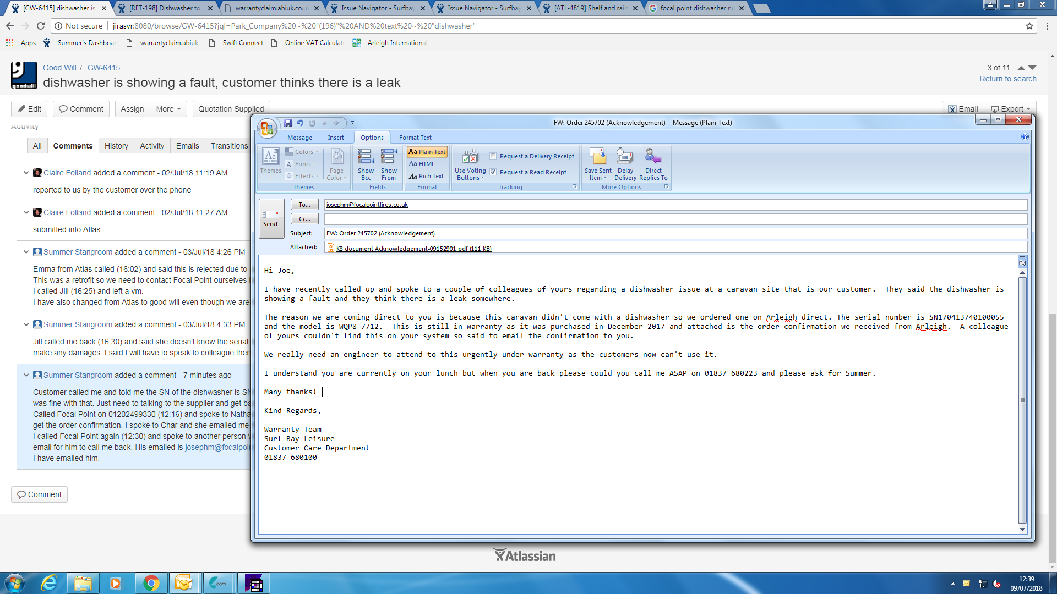Uncheck Request a Read Receipt
1057x594 pixels.
coord(493,172)
